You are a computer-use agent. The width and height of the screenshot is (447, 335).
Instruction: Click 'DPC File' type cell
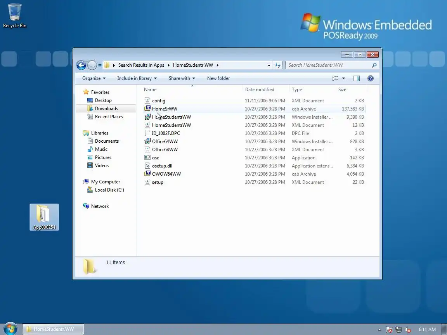coord(300,133)
